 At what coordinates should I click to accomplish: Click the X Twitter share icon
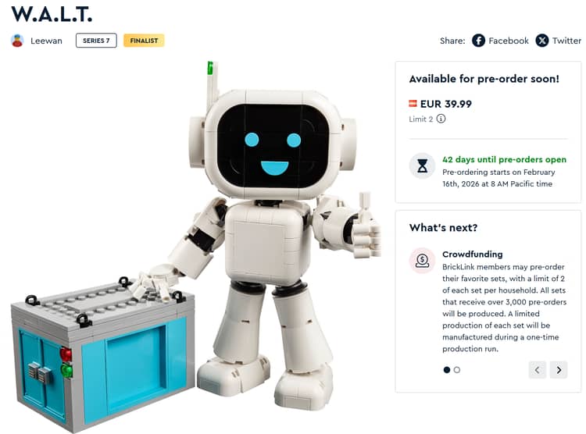[542, 41]
